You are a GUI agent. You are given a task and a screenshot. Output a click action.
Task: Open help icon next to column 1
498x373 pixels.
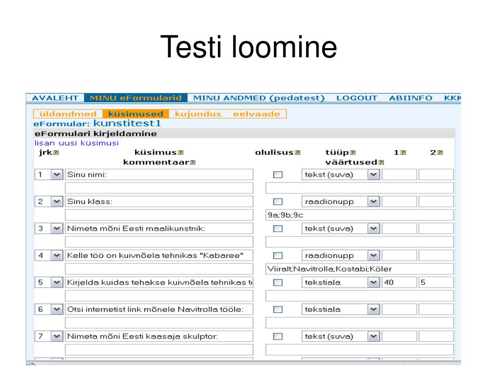click(403, 153)
